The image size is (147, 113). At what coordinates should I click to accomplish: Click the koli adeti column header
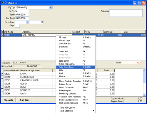click(x=78, y=32)
